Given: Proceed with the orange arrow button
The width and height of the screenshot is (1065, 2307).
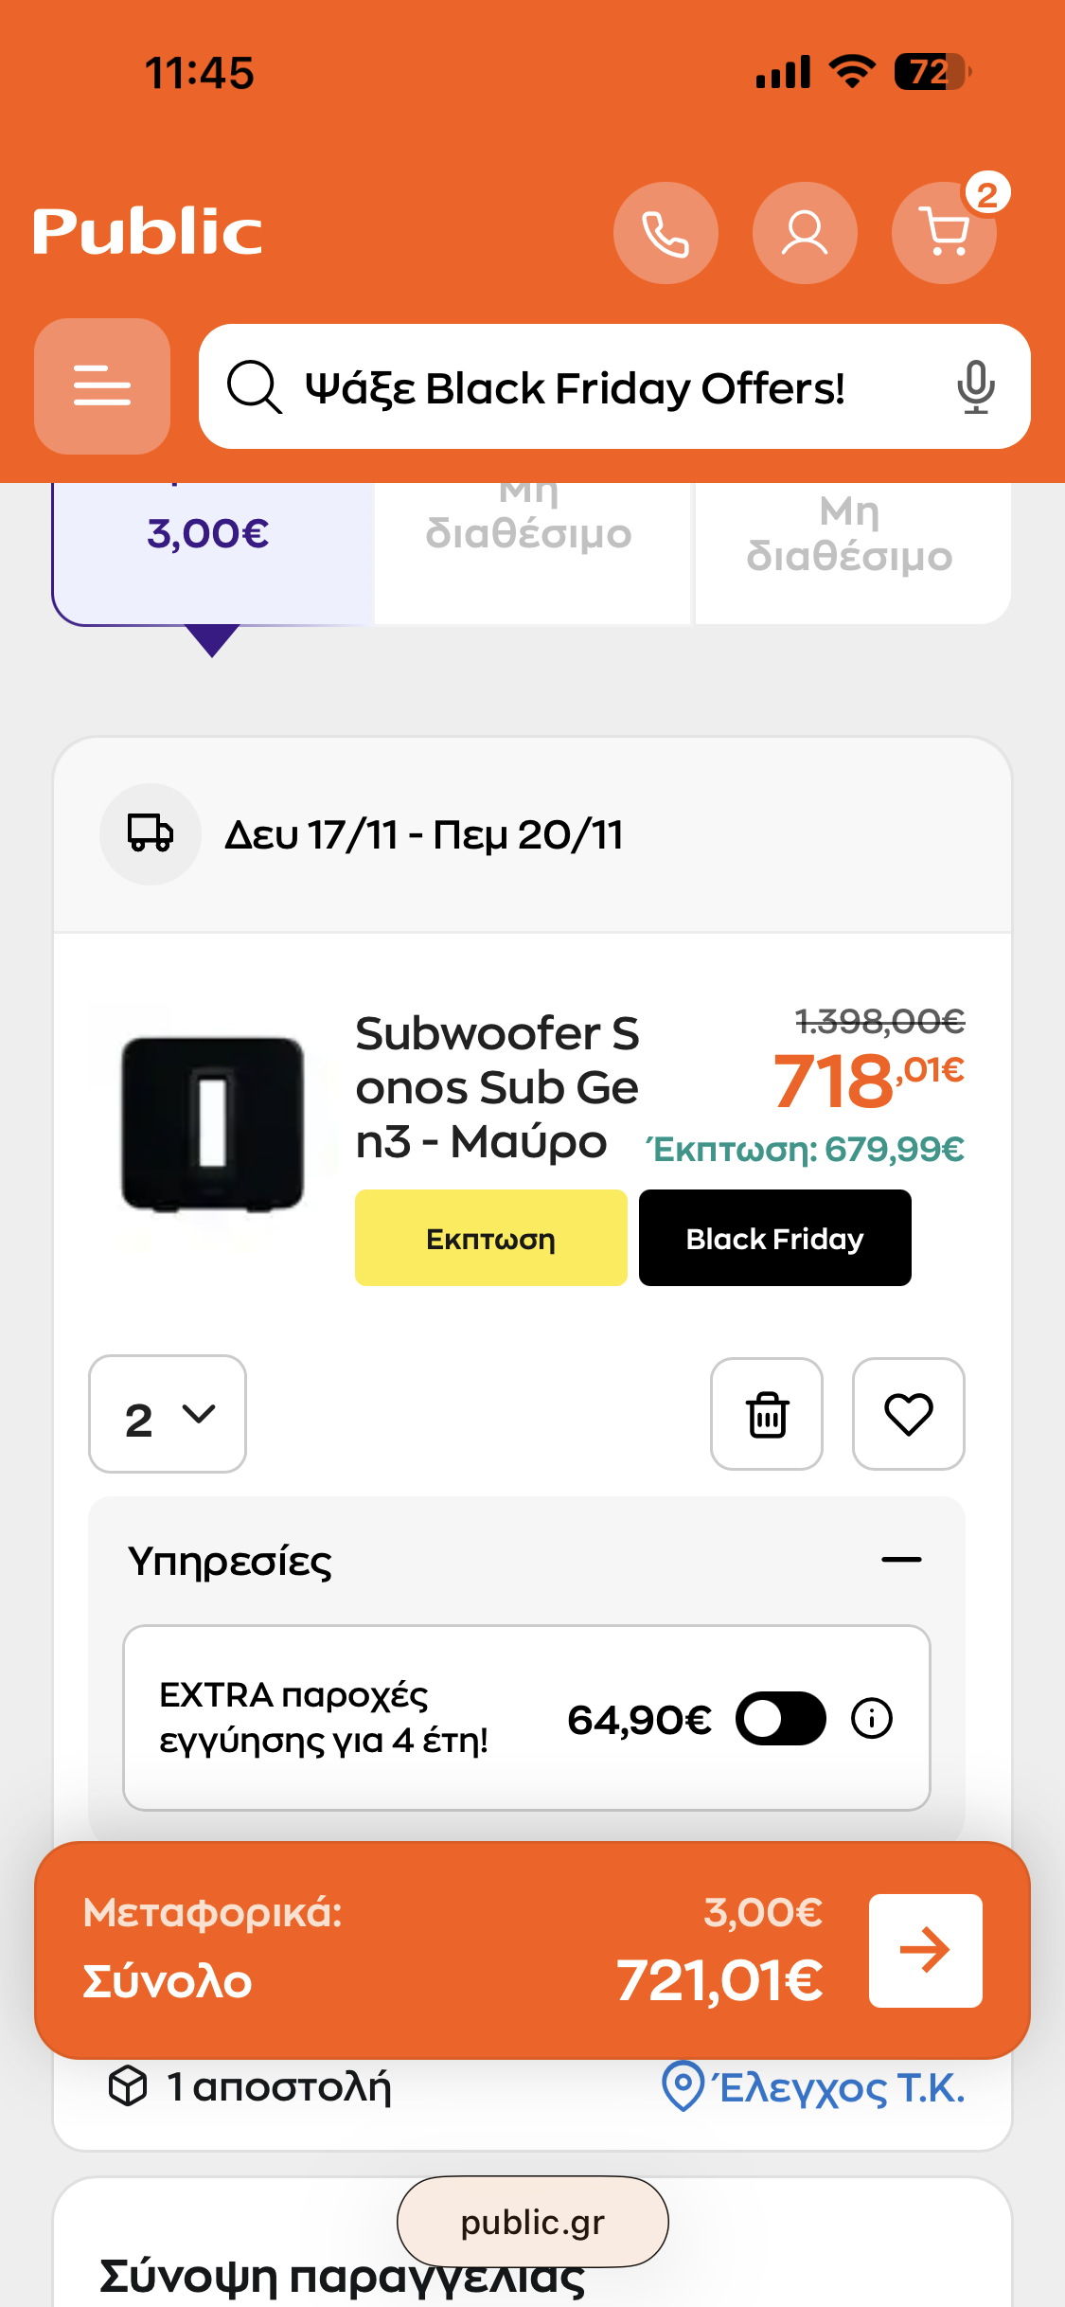Looking at the screenshot, I should point(925,1951).
